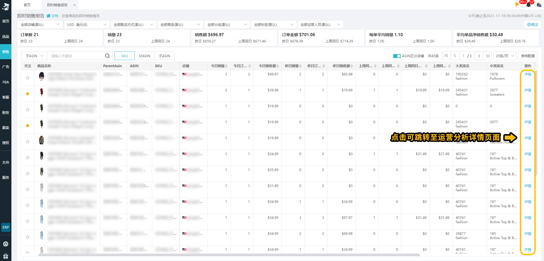Viewport: 544px width, 261px height.
Task: Open FBA in the sidebar
Action: click(6, 82)
